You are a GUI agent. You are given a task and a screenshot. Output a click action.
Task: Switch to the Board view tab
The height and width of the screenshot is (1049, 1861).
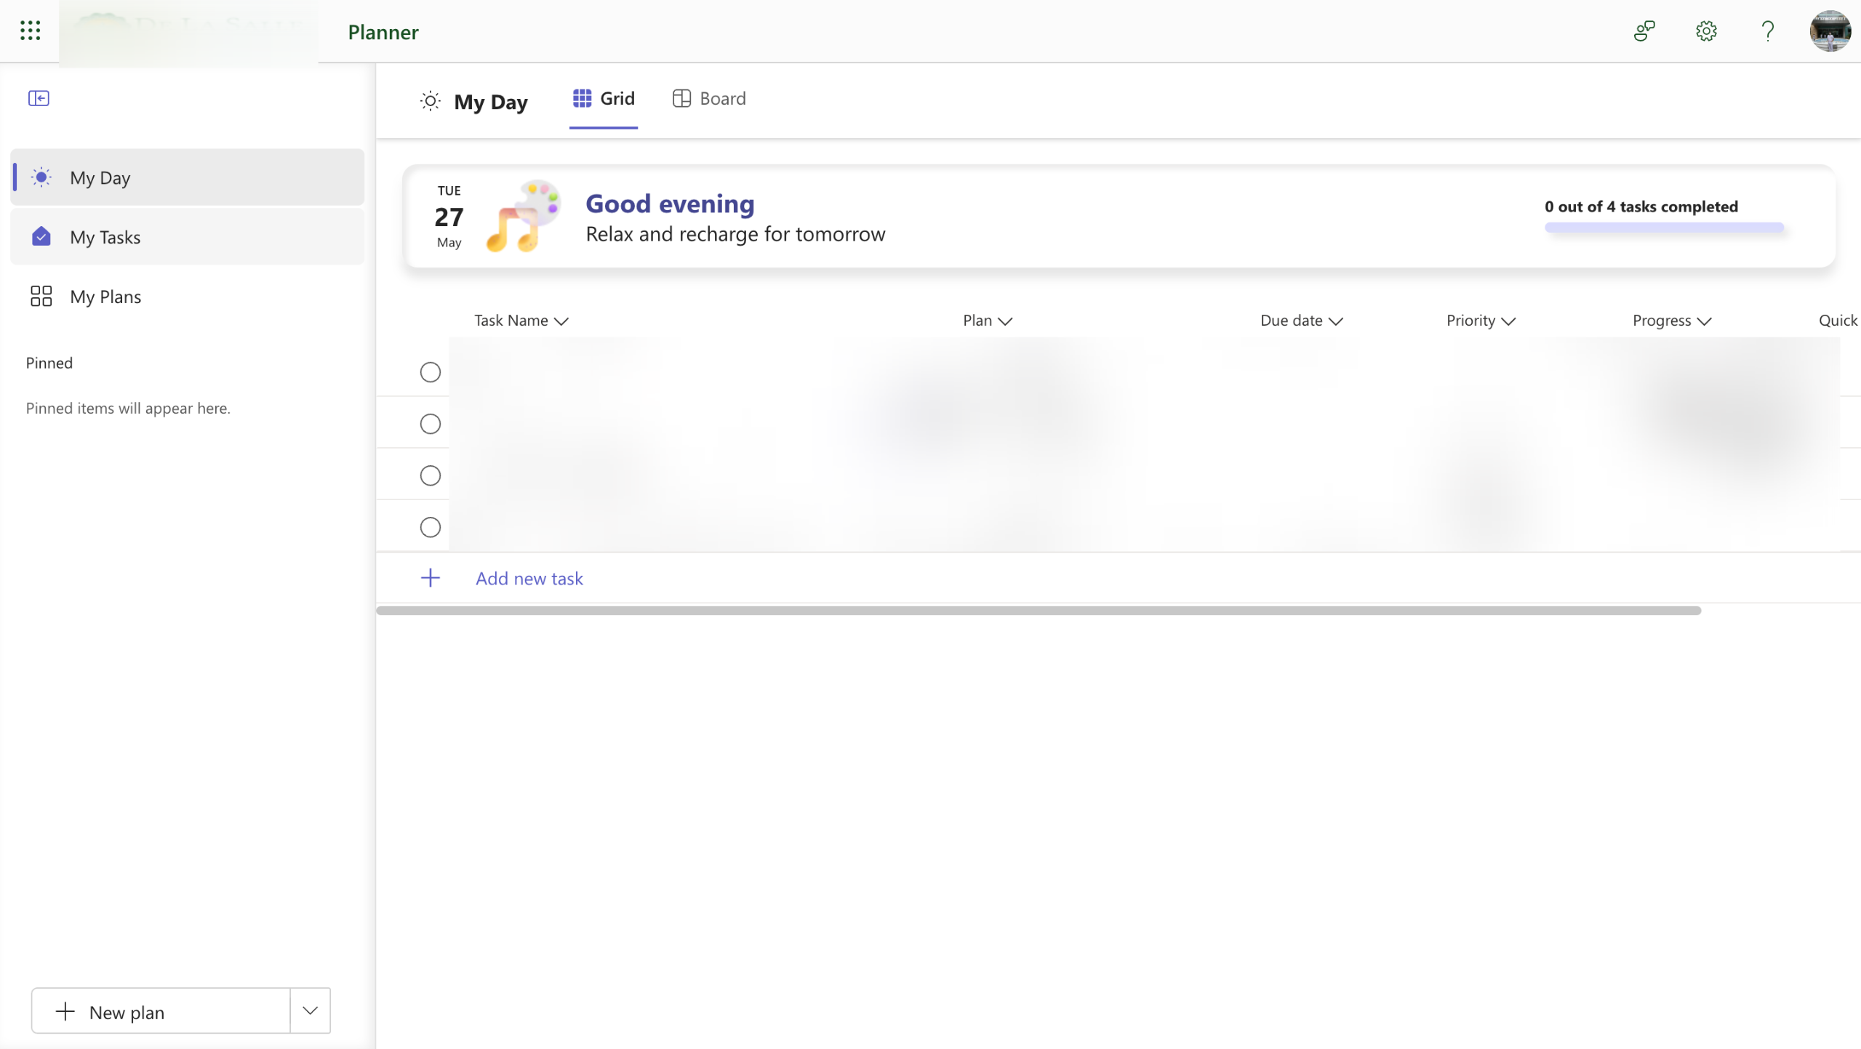click(709, 99)
